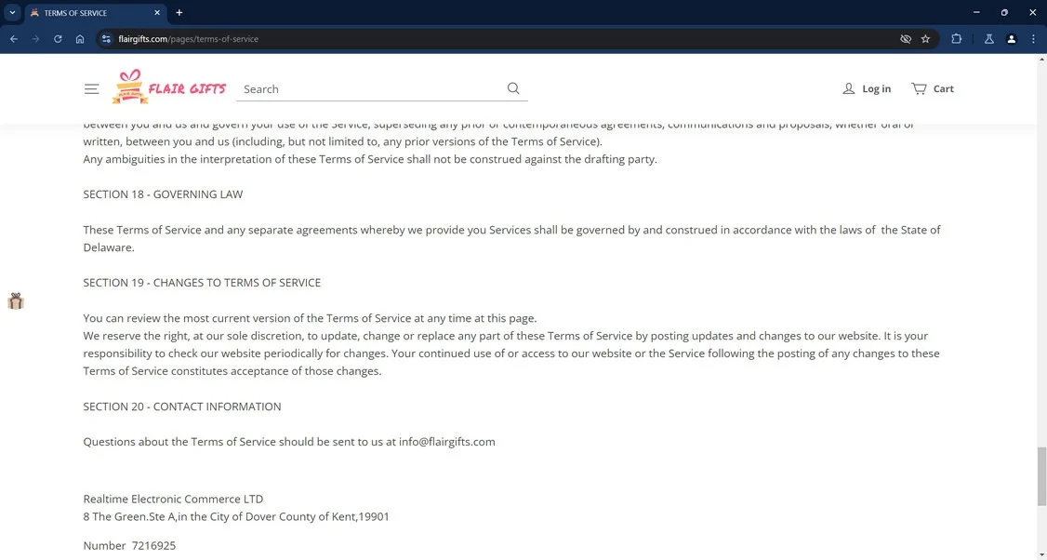Open the browser profile avatar

(1012, 39)
